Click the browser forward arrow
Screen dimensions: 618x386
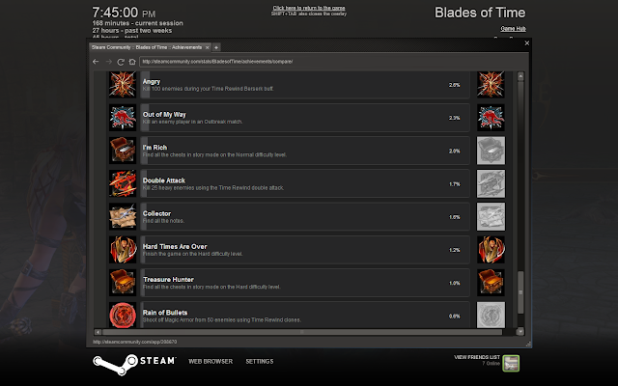coord(109,62)
